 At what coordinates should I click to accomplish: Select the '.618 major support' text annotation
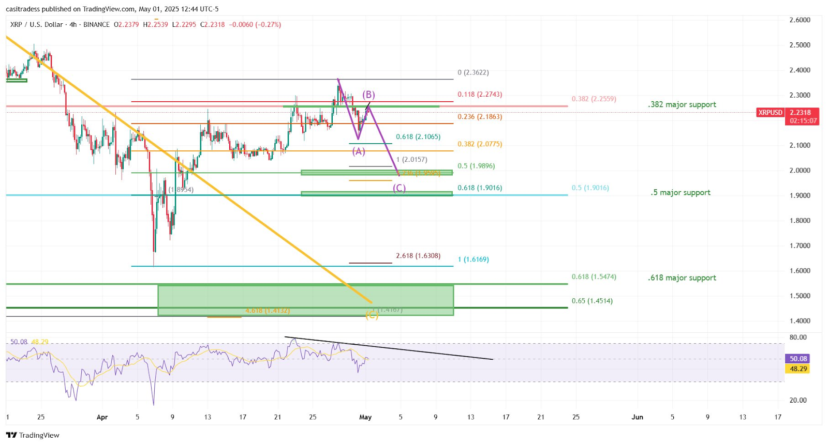[x=682, y=278]
